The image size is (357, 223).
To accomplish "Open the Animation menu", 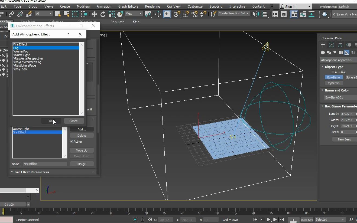I will coord(104,6).
